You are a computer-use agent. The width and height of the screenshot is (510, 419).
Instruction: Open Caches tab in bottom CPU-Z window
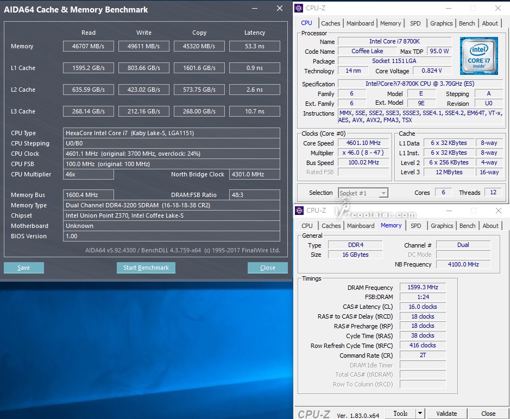click(x=331, y=226)
